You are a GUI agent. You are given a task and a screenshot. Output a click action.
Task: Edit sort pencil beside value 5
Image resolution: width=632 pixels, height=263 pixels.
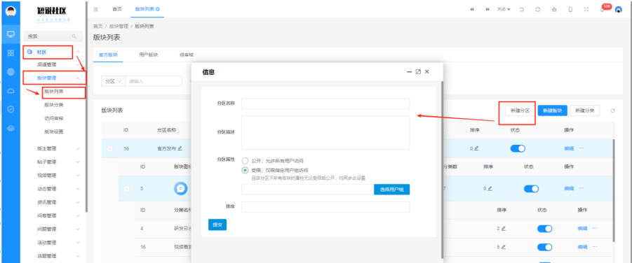pyautogui.click(x=503, y=247)
